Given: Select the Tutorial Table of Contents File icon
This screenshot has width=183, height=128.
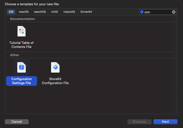Looking at the screenshot, I should point(22,31).
